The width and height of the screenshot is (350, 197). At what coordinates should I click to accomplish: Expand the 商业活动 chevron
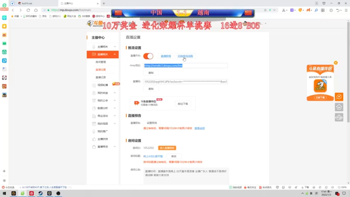[x=115, y=116]
